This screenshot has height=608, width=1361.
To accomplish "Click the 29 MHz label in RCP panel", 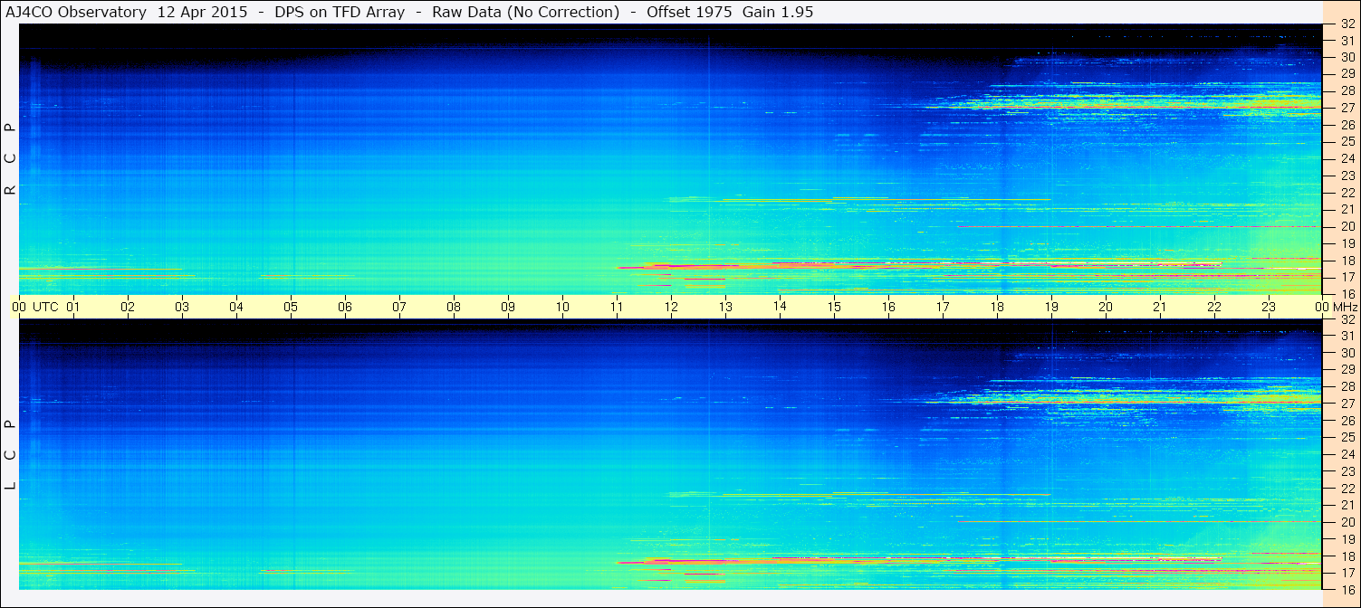I will coord(1347,73).
